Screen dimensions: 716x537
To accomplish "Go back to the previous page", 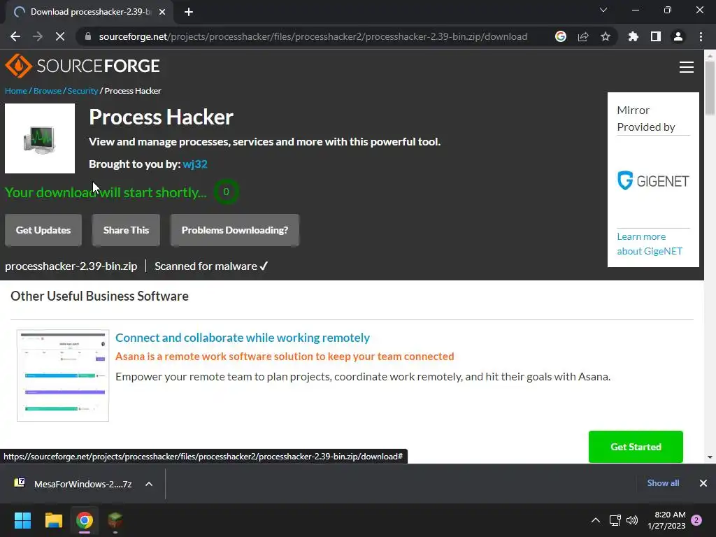I will tap(15, 36).
